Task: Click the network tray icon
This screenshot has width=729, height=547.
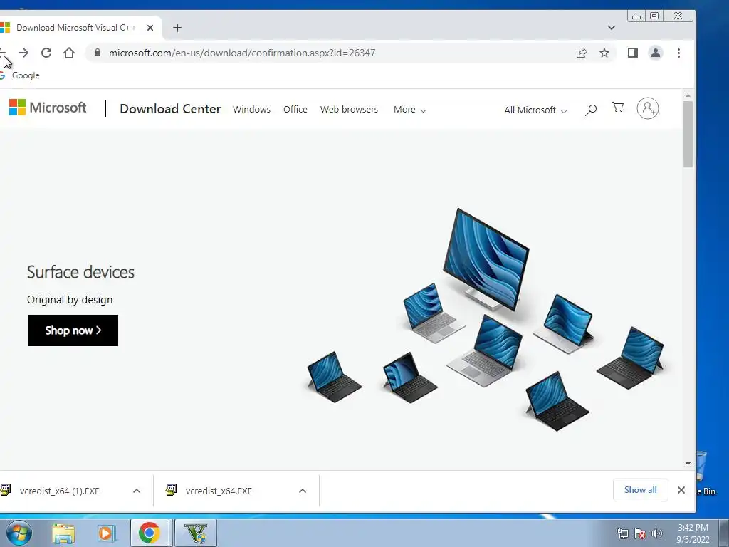Action: [x=622, y=533]
